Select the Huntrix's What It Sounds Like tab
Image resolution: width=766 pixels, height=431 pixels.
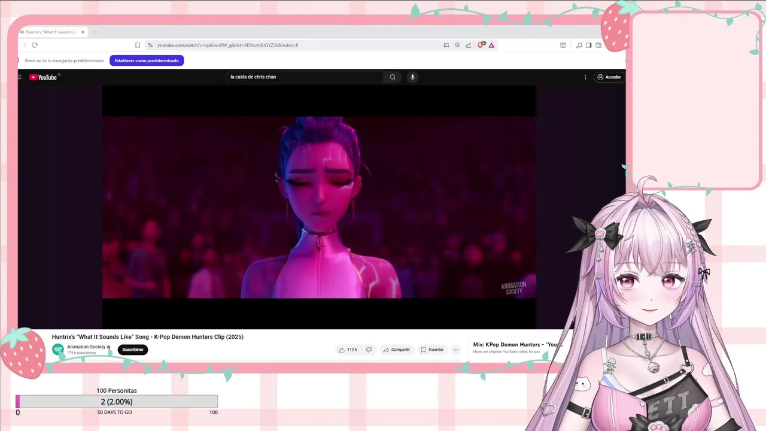click(x=51, y=32)
